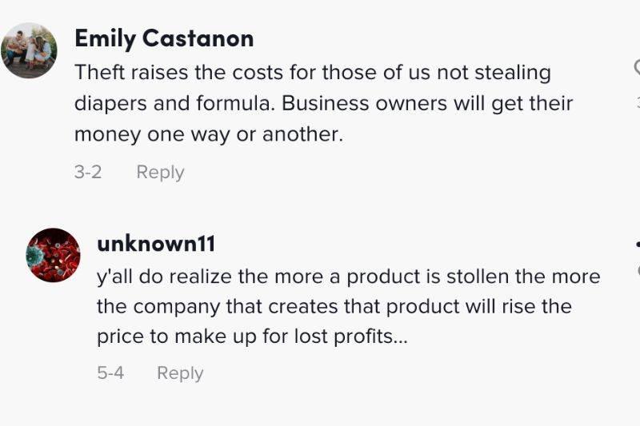Open Emily Castanon's profile picture
Screen dimensions: 640x426
(29, 50)
